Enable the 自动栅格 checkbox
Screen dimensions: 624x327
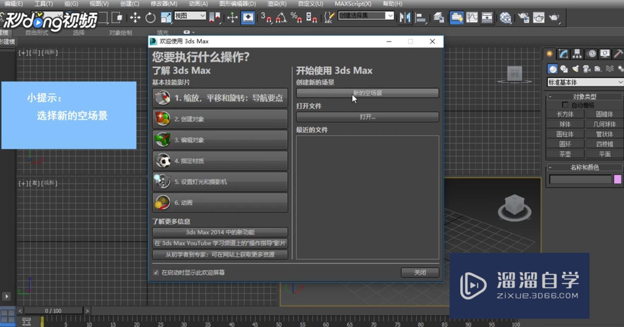click(x=565, y=105)
